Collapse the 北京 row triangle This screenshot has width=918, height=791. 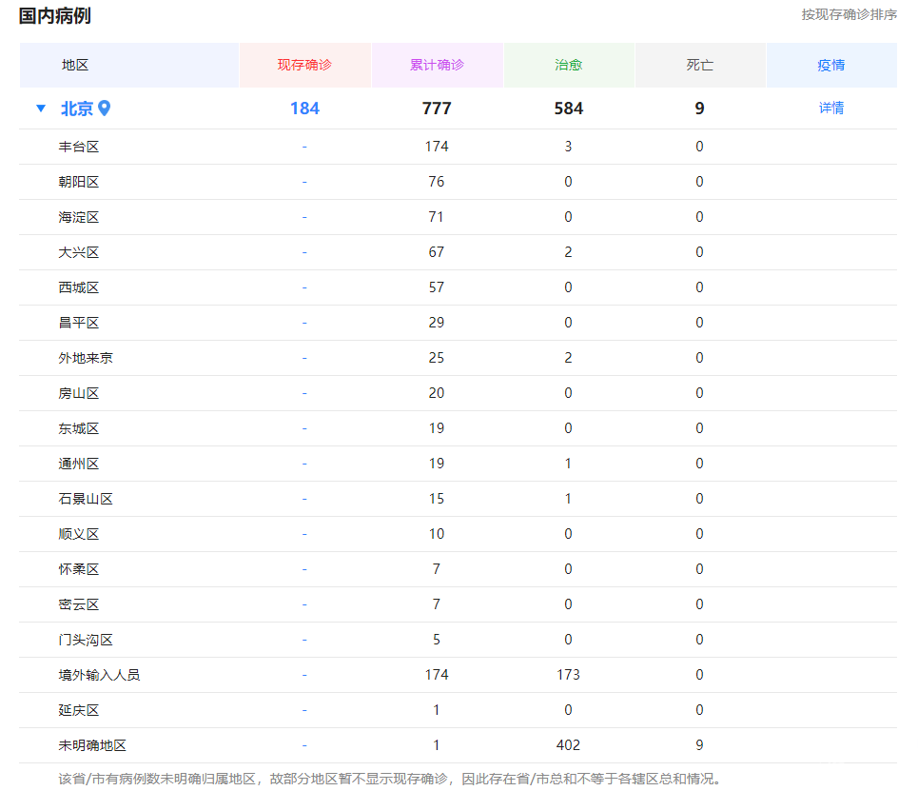tap(41, 109)
